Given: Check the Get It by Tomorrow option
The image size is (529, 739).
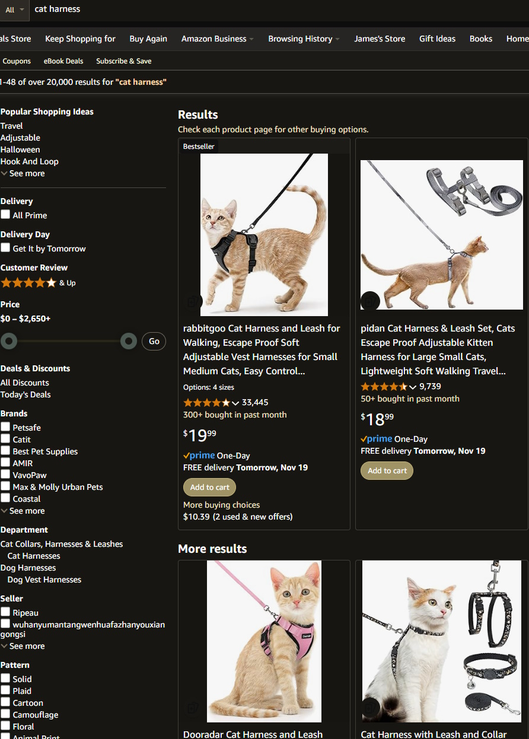Looking at the screenshot, I should [x=5, y=248].
